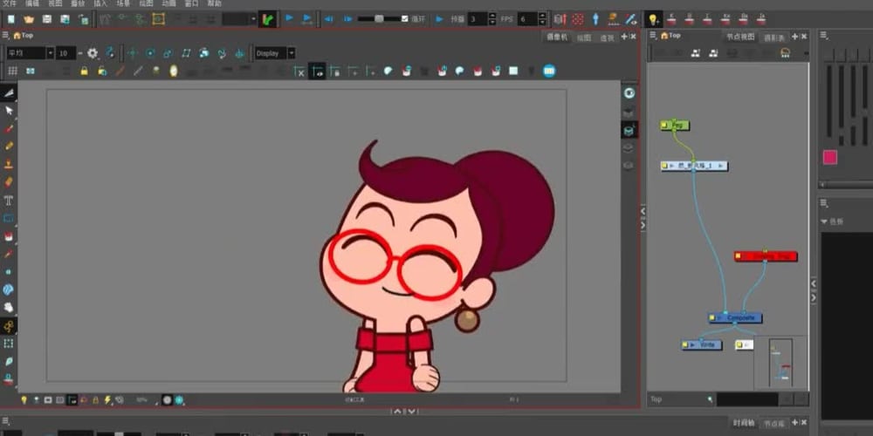Click the green render icon in the top toolbar
The height and width of the screenshot is (436, 873).
(x=268, y=19)
